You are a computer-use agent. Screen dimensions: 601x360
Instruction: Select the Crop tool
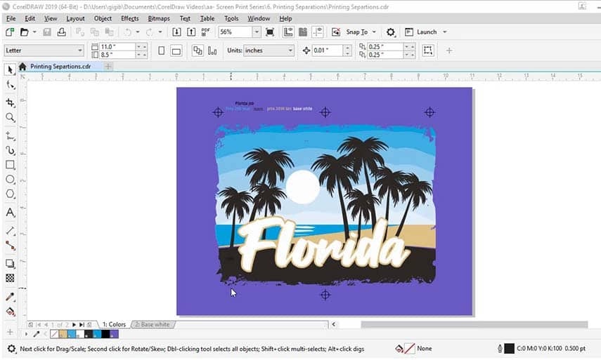(x=11, y=102)
